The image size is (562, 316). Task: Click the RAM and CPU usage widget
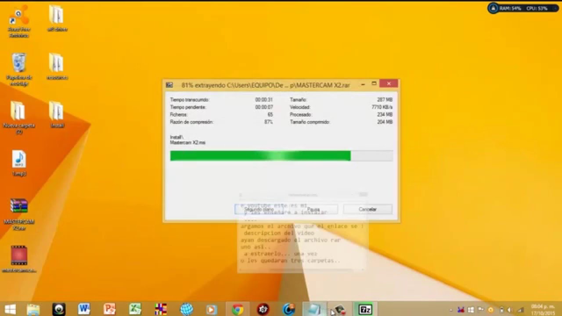pyautogui.click(x=523, y=8)
